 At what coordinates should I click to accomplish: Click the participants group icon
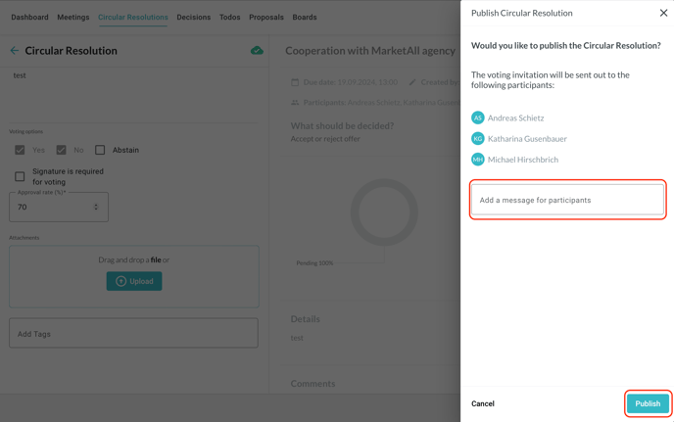pyautogui.click(x=296, y=102)
